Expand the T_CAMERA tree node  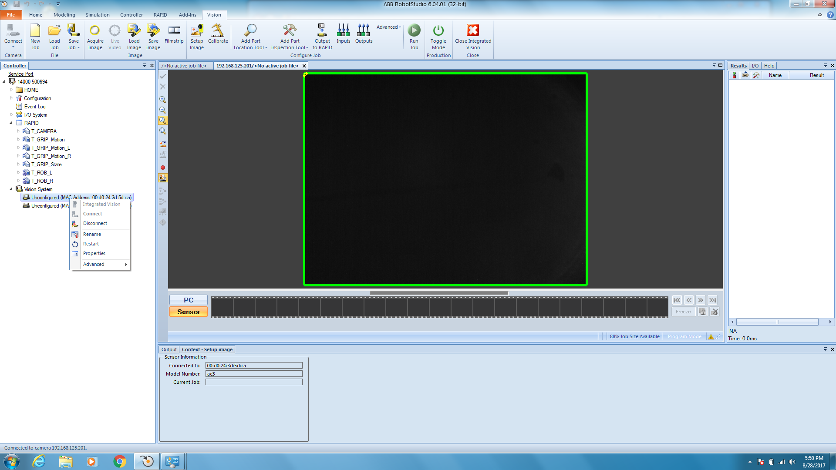click(x=18, y=131)
